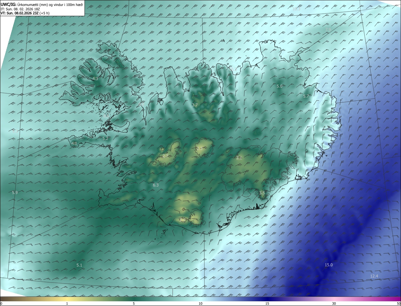Select the valid time 'VT: Sun. 08.02.2026 23Z'
The image size is (401, 306).
click(x=20, y=13)
